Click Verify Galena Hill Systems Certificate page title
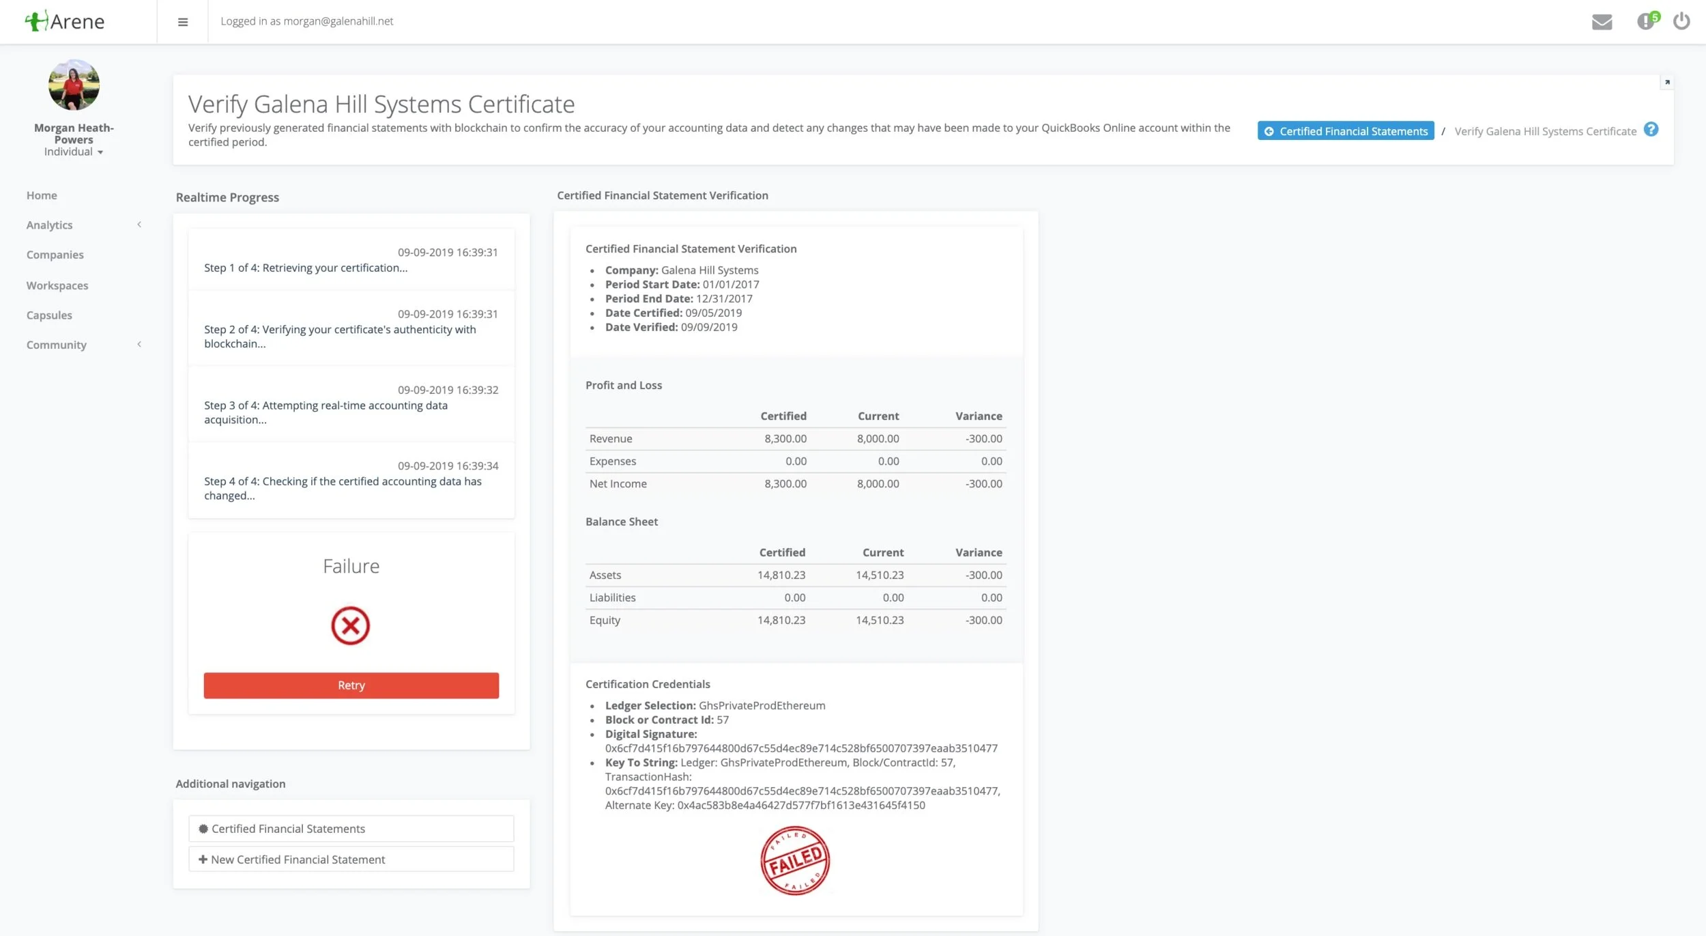This screenshot has height=936, width=1706. pos(381,104)
